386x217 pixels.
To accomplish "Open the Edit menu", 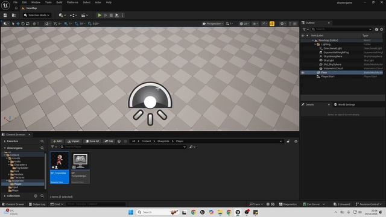I will 24,2.
